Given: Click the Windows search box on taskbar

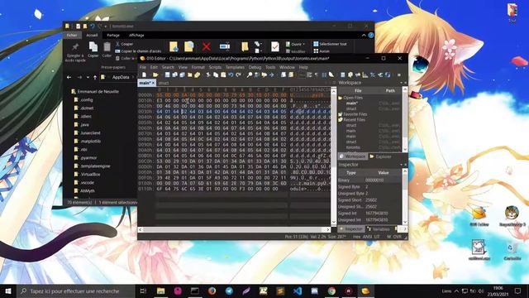Looking at the screenshot, I should (75, 291).
